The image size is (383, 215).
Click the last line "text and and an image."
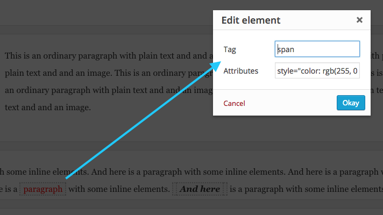[48, 107]
